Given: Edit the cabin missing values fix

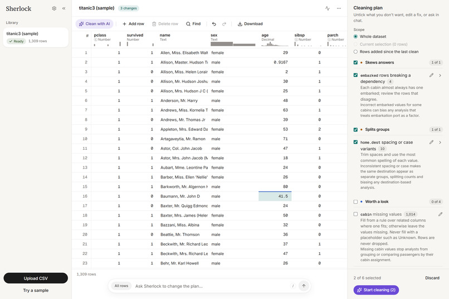Looking at the screenshot, I should [x=440, y=214].
